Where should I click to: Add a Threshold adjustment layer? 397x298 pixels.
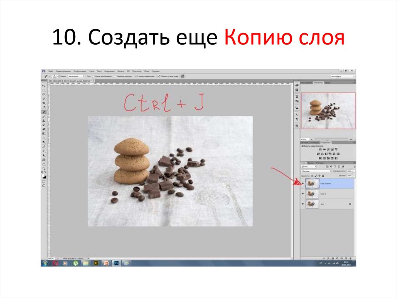(x=328, y=158)
